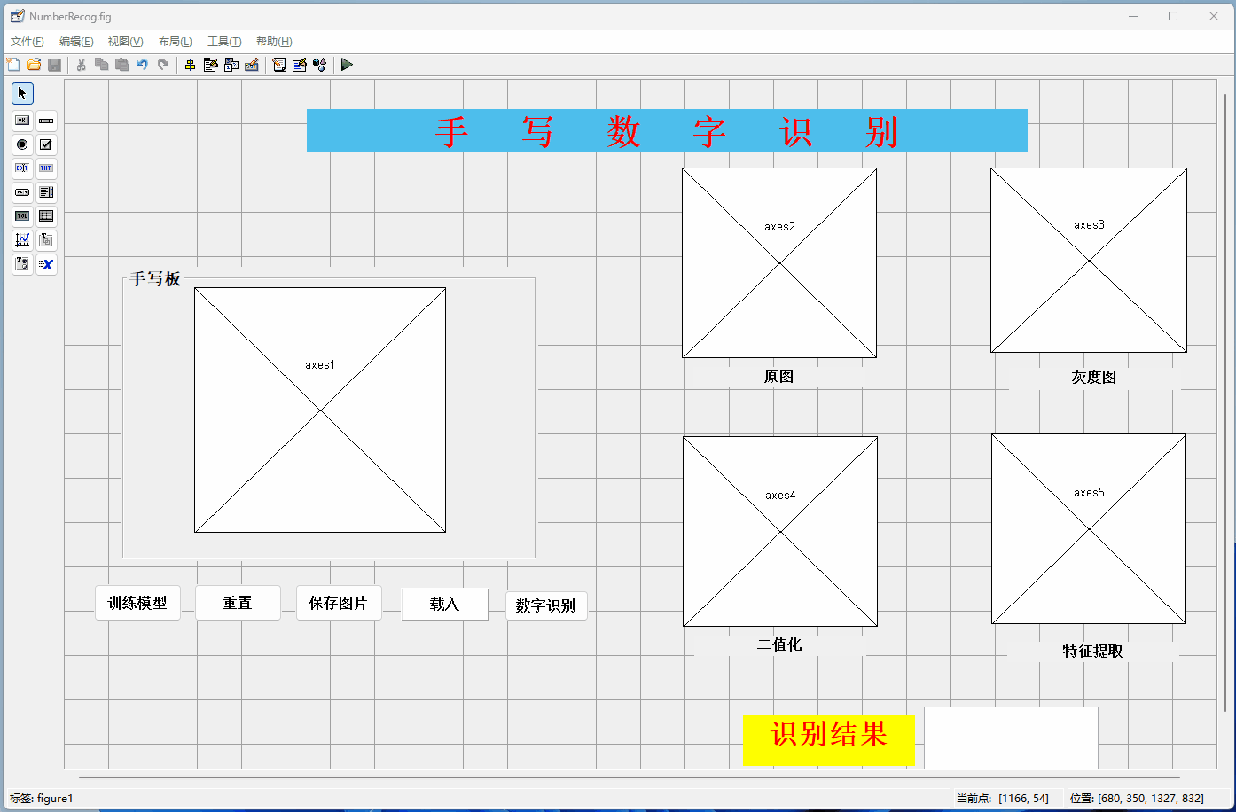Screen dimensions: 1236x812
Task: Open a figure file via the Open folder icon
Action: point(34,65)
